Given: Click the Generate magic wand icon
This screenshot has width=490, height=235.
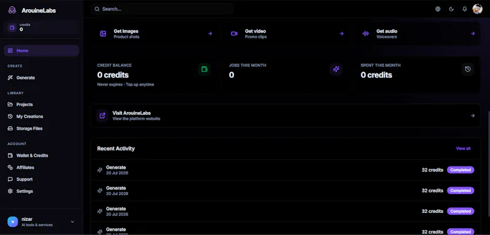Looking at the screenshot, I should pos(10,78).
